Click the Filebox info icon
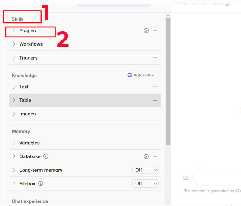The width and height of the screenshot is (241, 206). (41, 184)
